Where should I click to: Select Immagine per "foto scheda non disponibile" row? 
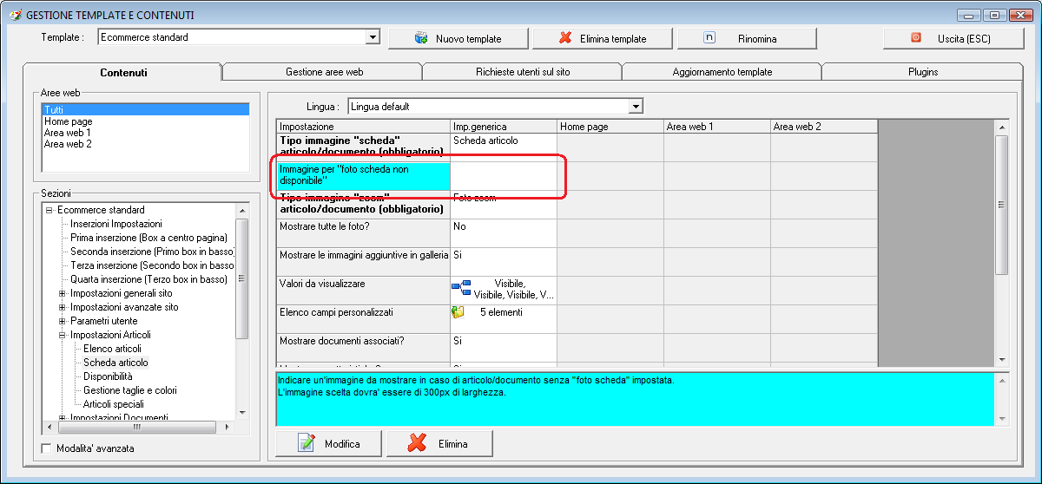point(363,176)
